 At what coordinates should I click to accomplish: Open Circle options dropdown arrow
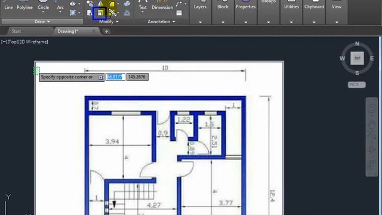[43, 12]
